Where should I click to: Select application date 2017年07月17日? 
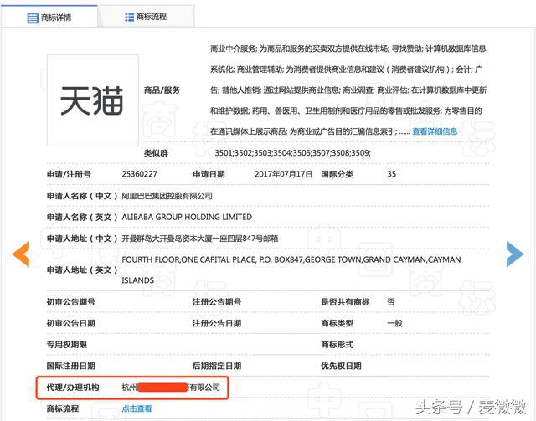pyautogui.click(x=283, y=174)
